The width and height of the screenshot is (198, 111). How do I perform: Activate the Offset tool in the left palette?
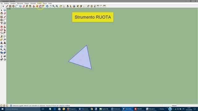click(5, 33)
